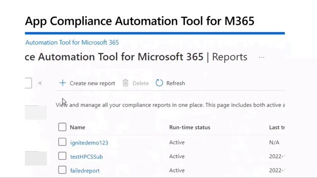Screen dimensions: 317x178
Task: Click the circular Refresh arrow icon
Action: [x=159, y=83]
